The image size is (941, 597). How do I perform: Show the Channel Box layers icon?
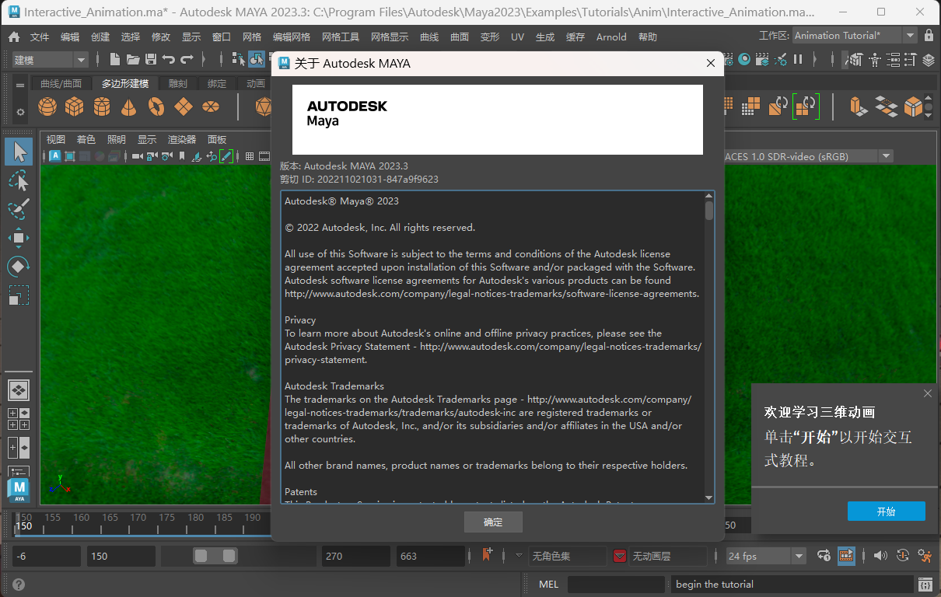[929, 59]
